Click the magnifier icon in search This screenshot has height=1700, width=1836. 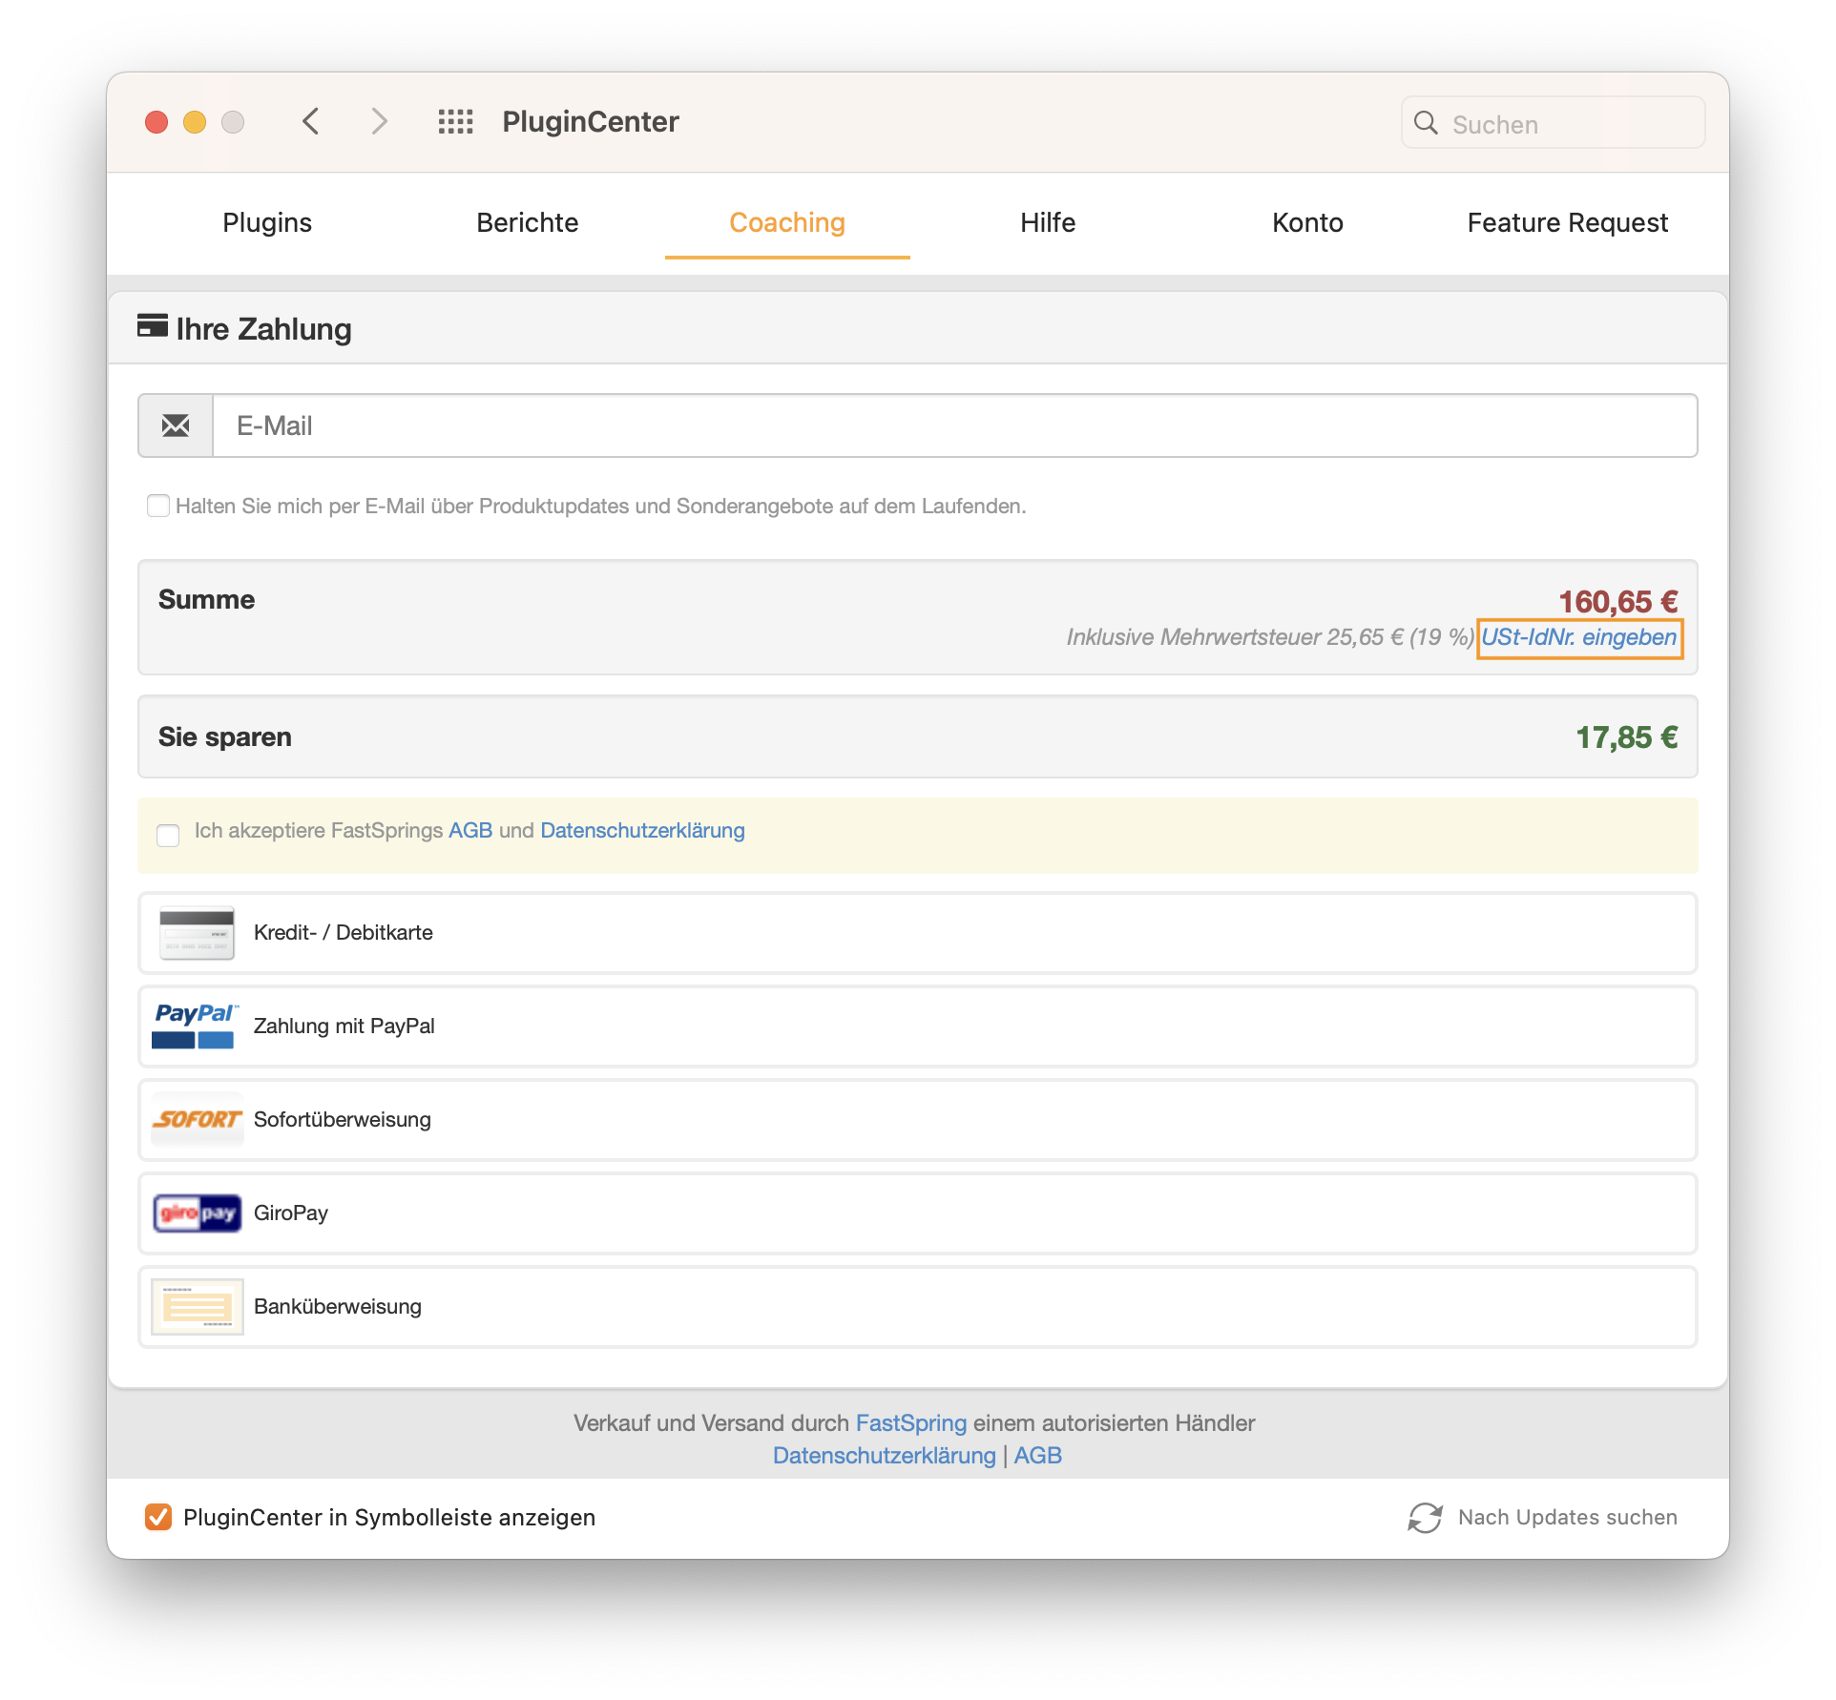point(1426,123)
